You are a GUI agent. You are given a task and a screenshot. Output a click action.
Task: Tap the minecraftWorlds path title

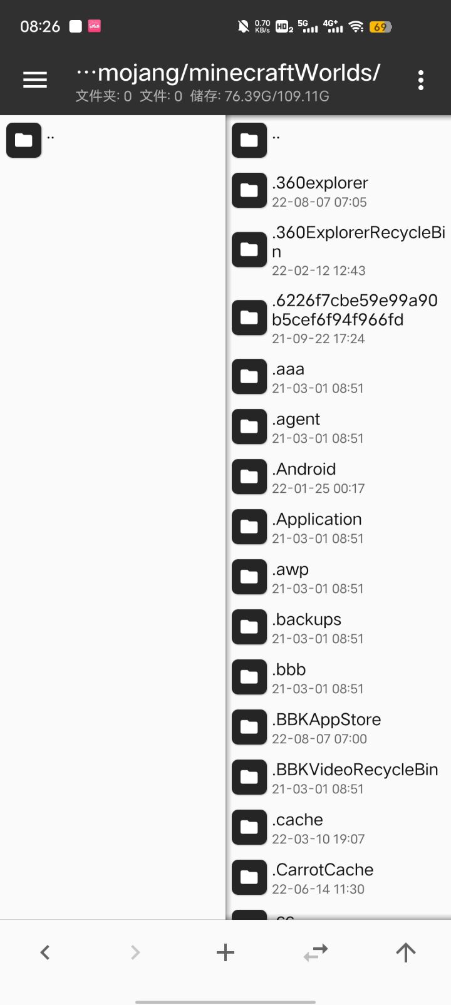click(x=239, y=73)
